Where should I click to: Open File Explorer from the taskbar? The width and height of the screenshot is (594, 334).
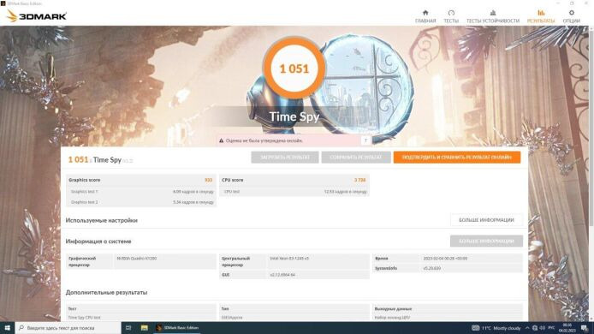(145, 328)
